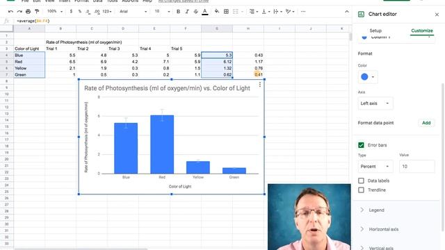
Task: Select the Color of Light cell
Action: (29, 49)
